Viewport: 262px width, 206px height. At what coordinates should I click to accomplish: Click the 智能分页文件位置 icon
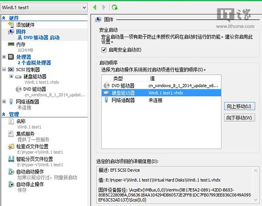(11, 159)
